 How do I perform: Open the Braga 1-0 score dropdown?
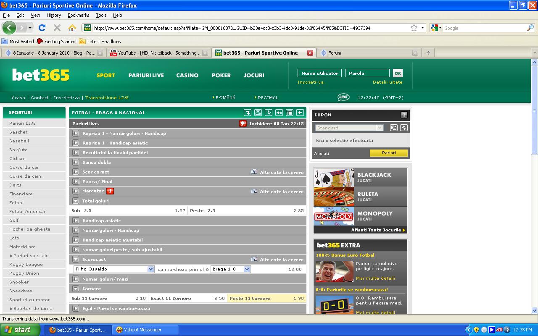click(231, 269)
